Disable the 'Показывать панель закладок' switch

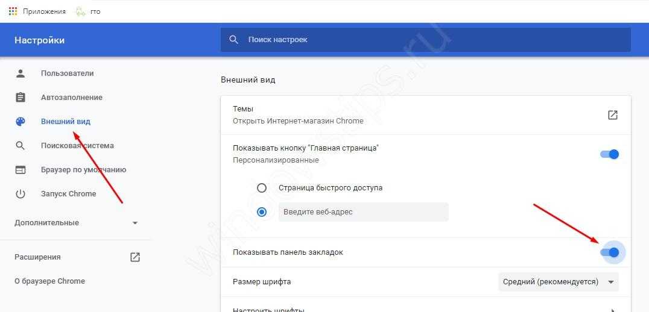[x=610, y=252]
